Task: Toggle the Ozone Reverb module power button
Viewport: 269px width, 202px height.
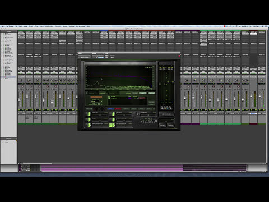Action: pyautogui.click(x=89, y=120)
